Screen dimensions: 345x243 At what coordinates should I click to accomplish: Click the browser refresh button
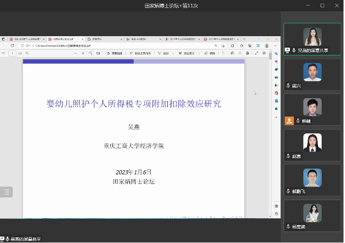(x=12, y=46)
